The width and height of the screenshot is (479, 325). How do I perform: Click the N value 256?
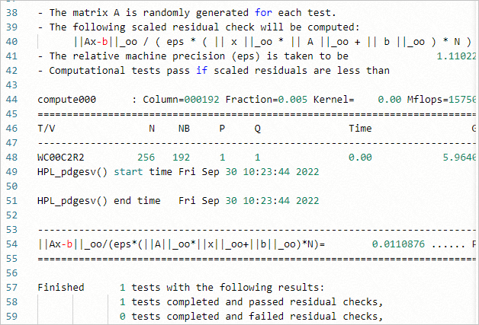point(146,157)
